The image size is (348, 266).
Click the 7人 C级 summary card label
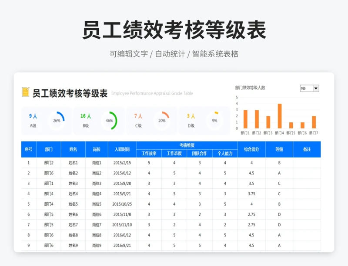[138, 121]
